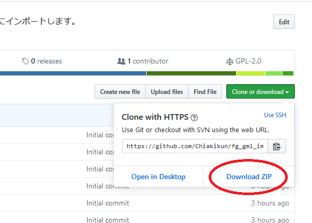The image size is (312, 223).
Task: Click 'Use Git or checkout with SVN' text
Action: (x=195, y=130)
